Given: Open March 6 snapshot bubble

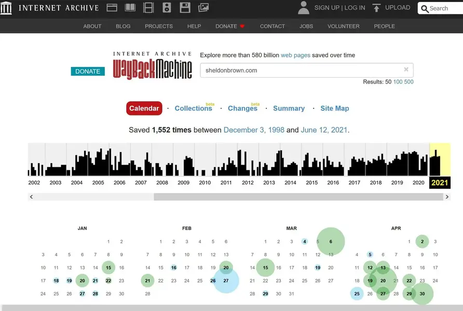Looking at the screenshot, I should [x=331, y=242].
